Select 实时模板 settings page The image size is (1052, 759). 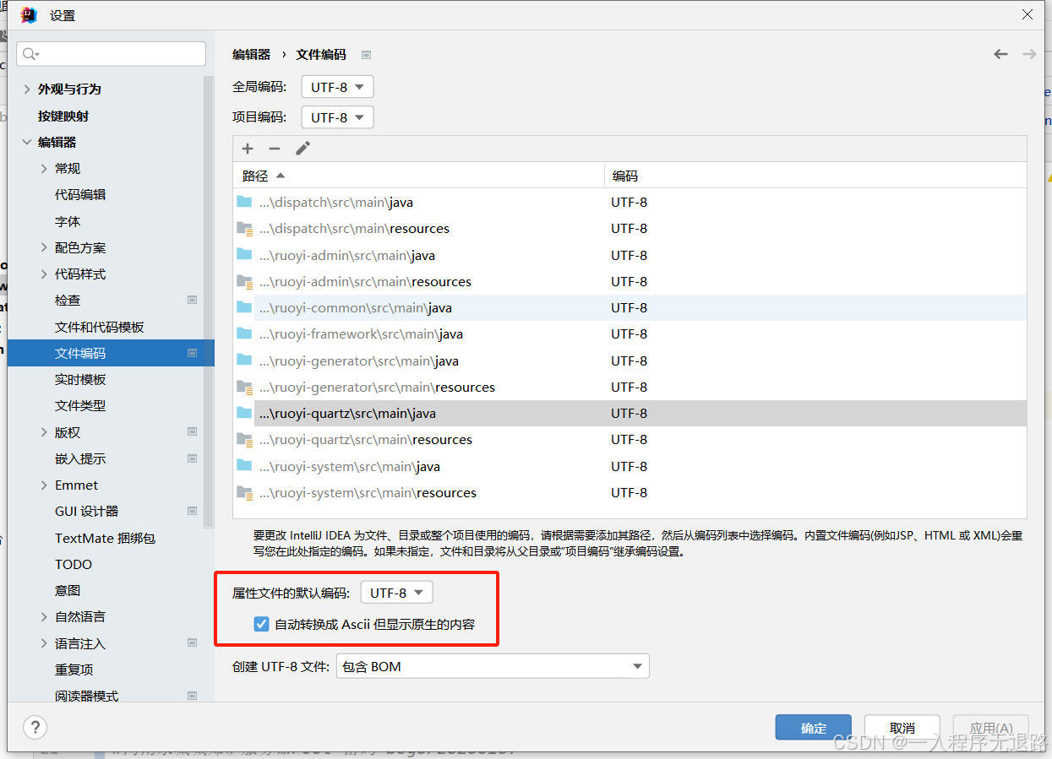pyautogui.click(x=80, y=379)
